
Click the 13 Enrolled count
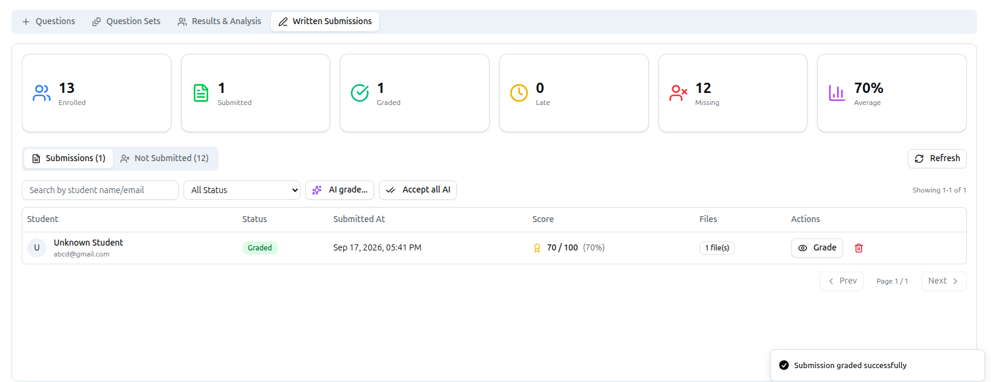pos(66,88)
